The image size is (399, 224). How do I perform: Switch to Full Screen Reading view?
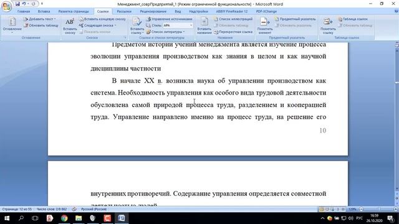(327, 209)
